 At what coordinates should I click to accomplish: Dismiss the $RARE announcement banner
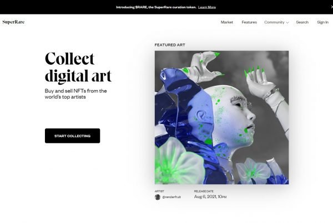pos(332,7)
